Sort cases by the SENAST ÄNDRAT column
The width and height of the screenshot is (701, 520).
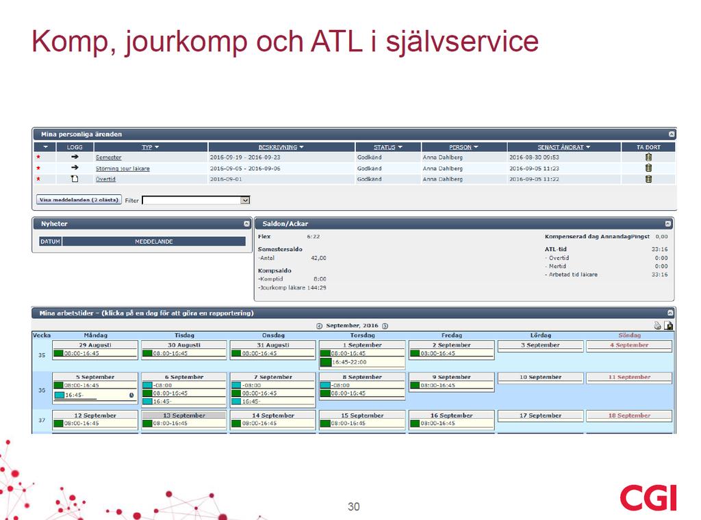pyautogui.click(x=563, y=147)
